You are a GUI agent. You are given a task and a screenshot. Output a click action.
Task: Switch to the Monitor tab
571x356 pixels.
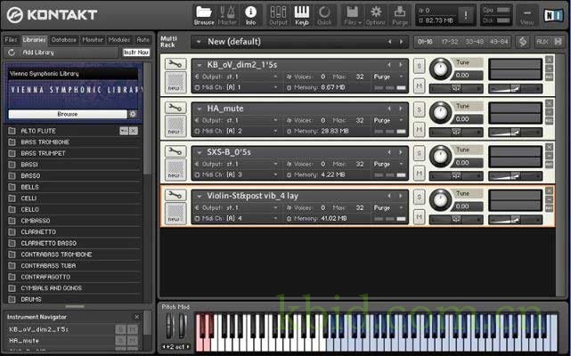pos(93,40)
